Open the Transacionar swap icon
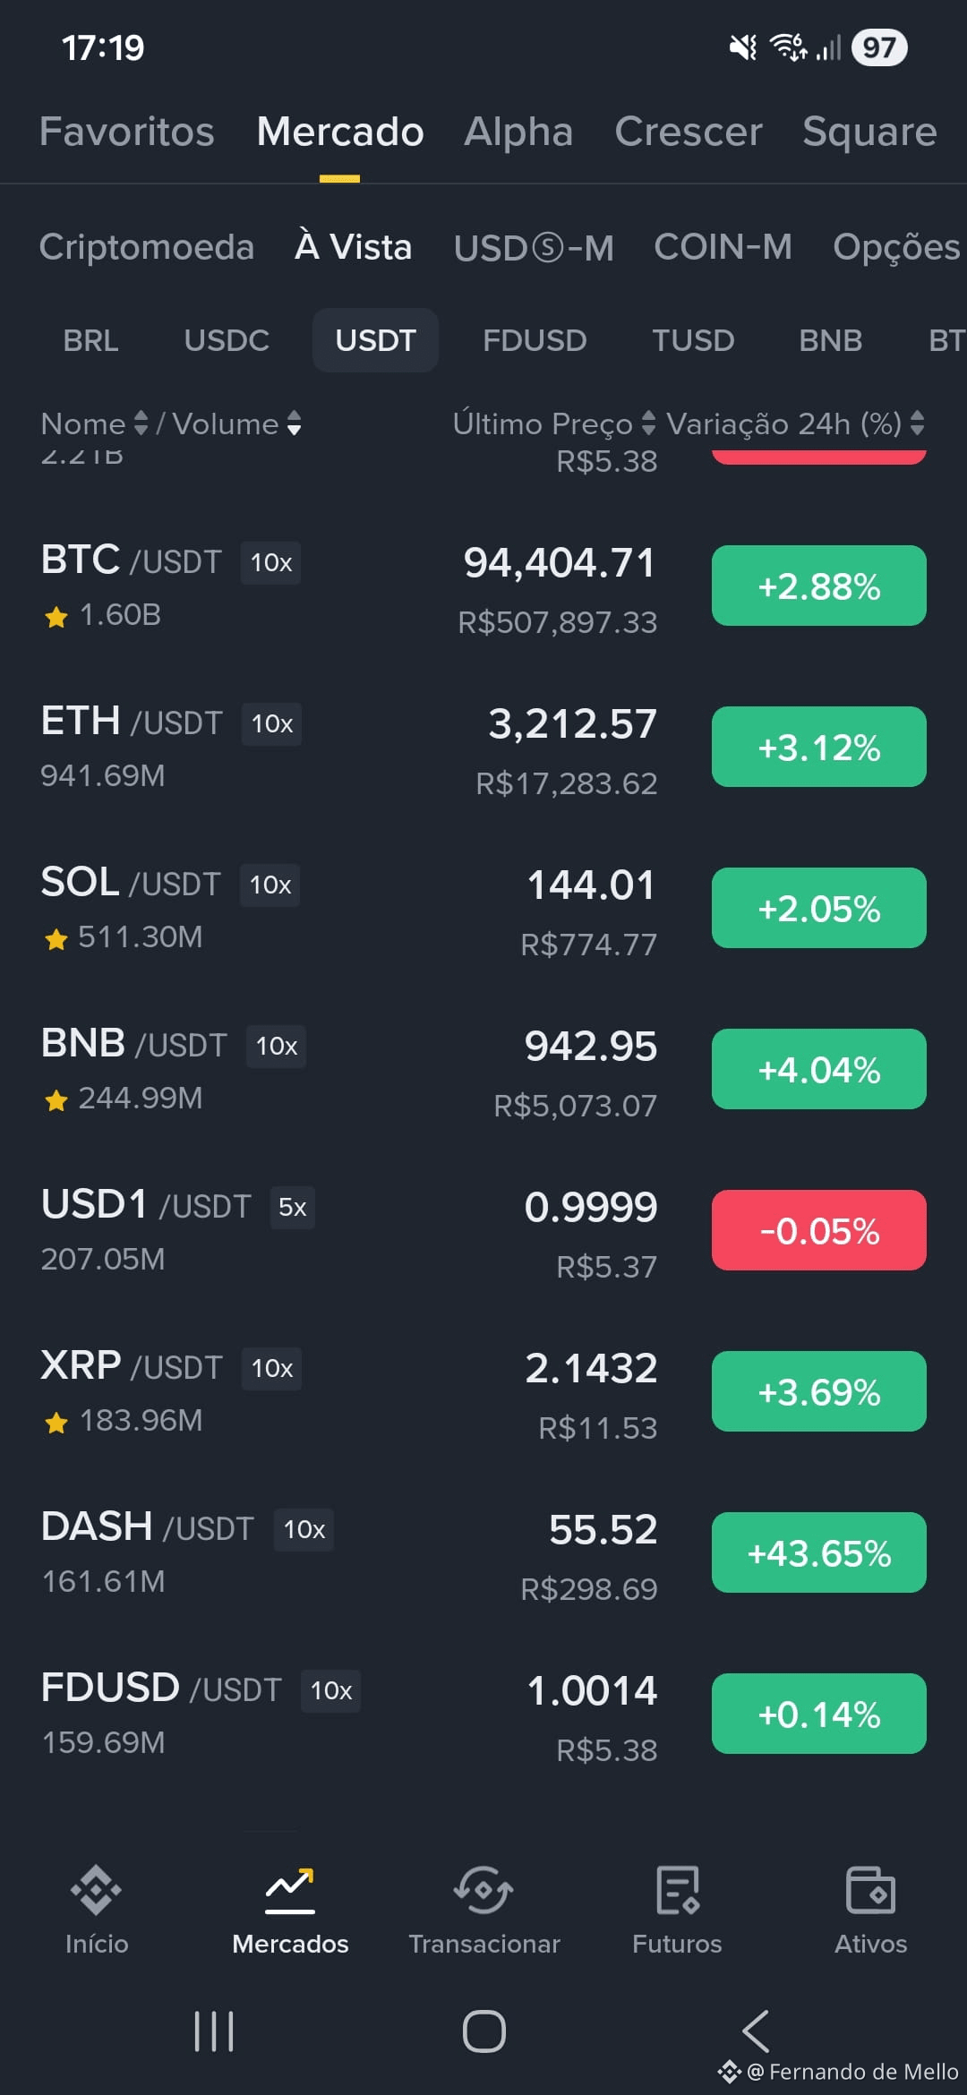The height and width of the screenshot is (2095, 967). click(x=483, y=1892)
